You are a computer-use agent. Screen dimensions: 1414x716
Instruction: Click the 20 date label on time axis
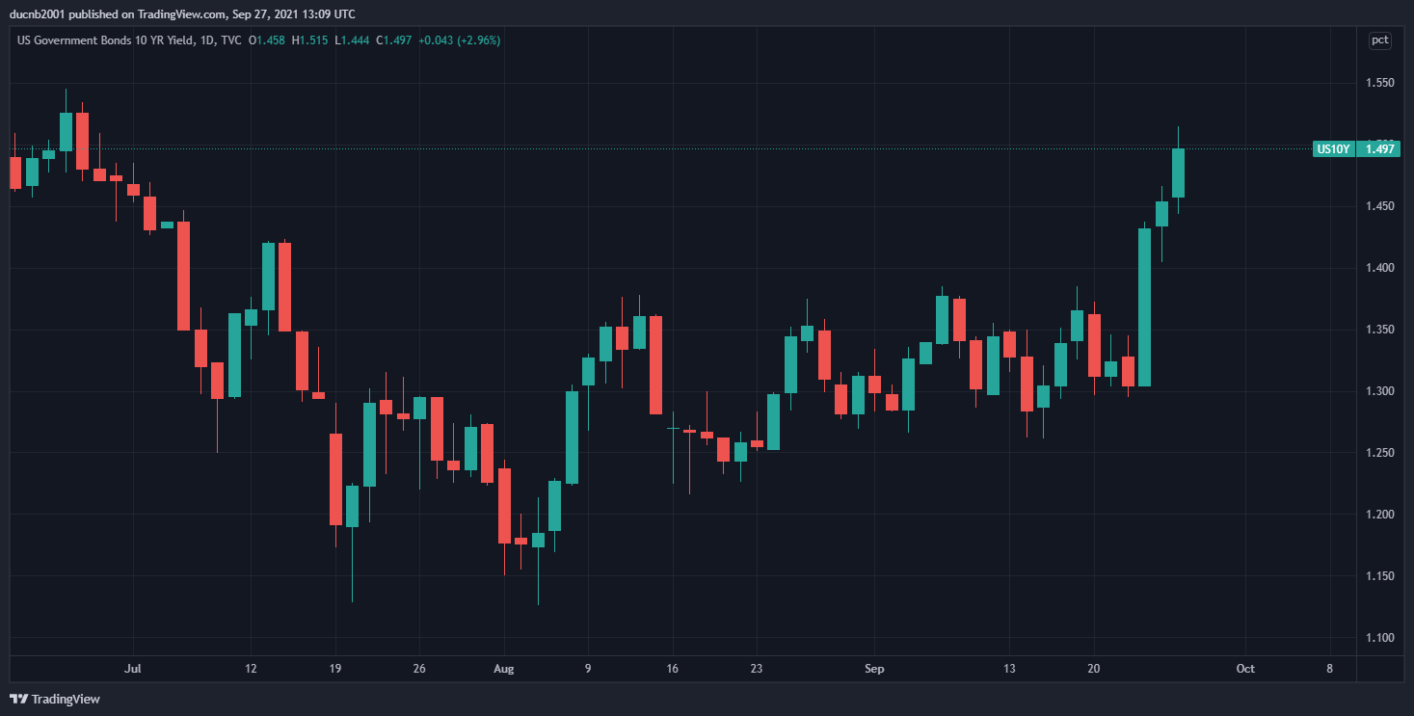pyautogui.click(x=1094, y=668)
